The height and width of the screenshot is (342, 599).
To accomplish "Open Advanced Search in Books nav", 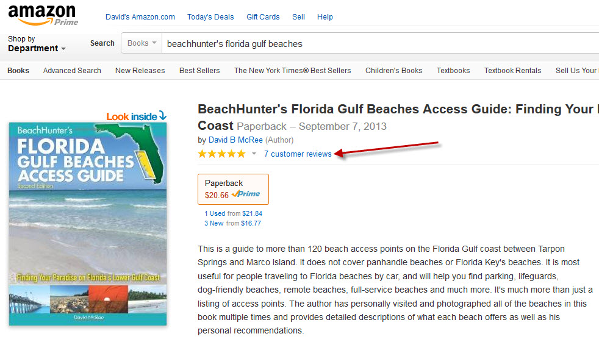I will click(72, 71).
